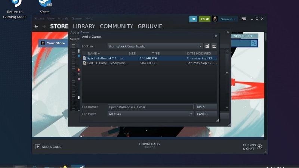The image size is (299, 168).
Task: Sort files by the TYPE column header
Action: [156, 53]
